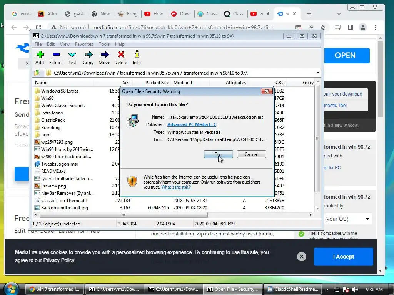This screenshot has height=295, width=394.
Task: Open the What's the risk? link
Action: pos(176,187)
